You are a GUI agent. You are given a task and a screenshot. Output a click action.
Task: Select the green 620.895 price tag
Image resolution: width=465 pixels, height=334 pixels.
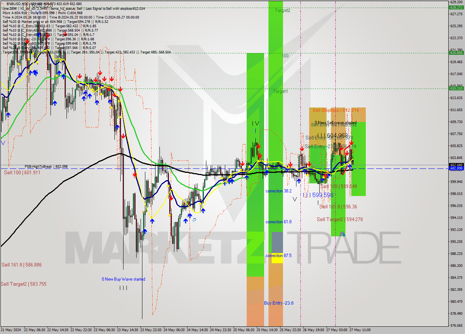456,53
